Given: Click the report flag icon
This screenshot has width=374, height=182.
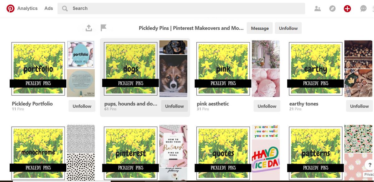Looking at the screenshot, I should pyautogui.click(x=103, y=28).
